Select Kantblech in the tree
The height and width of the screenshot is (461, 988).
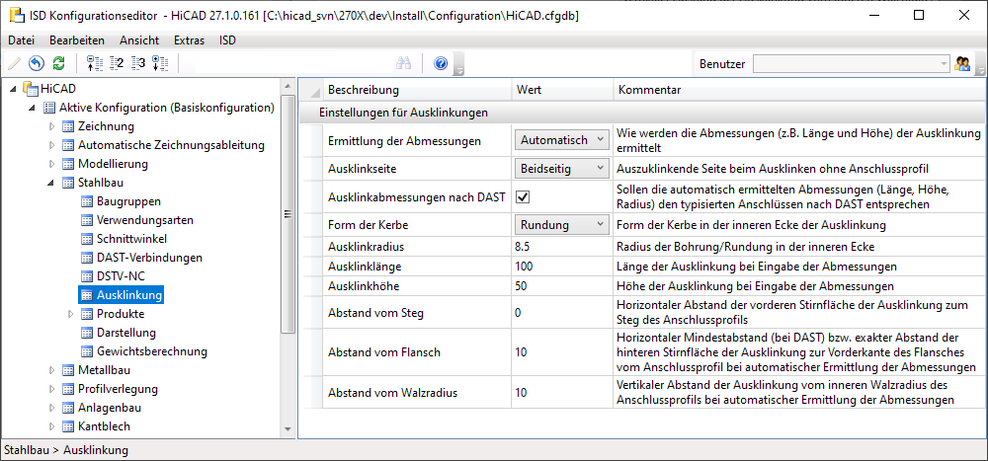click(x=104, y=426)
